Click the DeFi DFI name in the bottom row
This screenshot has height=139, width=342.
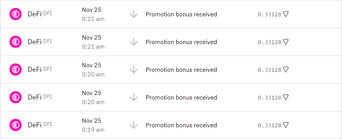[x=40, y=125]
